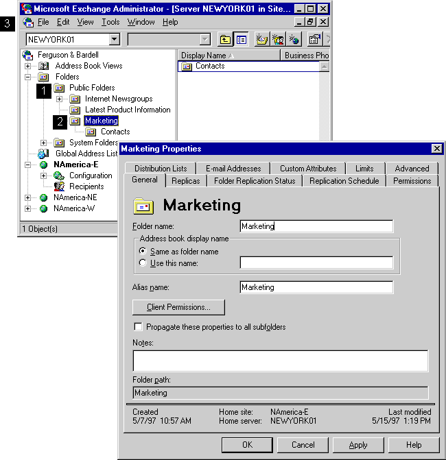The height and width of the screenshot is (460, 446).
Task: Switch to the Custom Attributes tab
Action: click(x=308, y=169)
